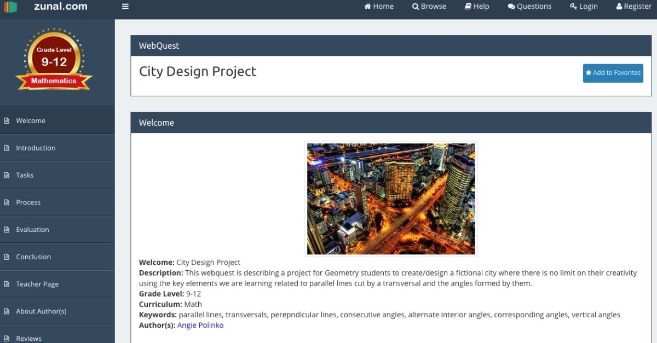Select Welcome in the sidebar

point(31,121)
